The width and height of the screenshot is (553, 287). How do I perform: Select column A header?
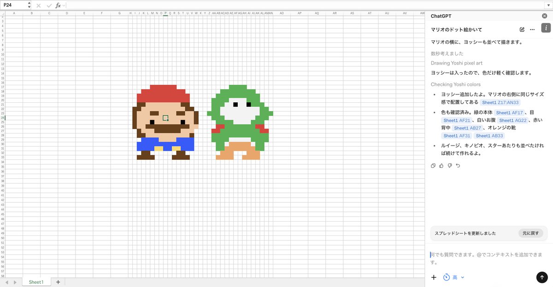pyautogui.click(x=14, y=13)
